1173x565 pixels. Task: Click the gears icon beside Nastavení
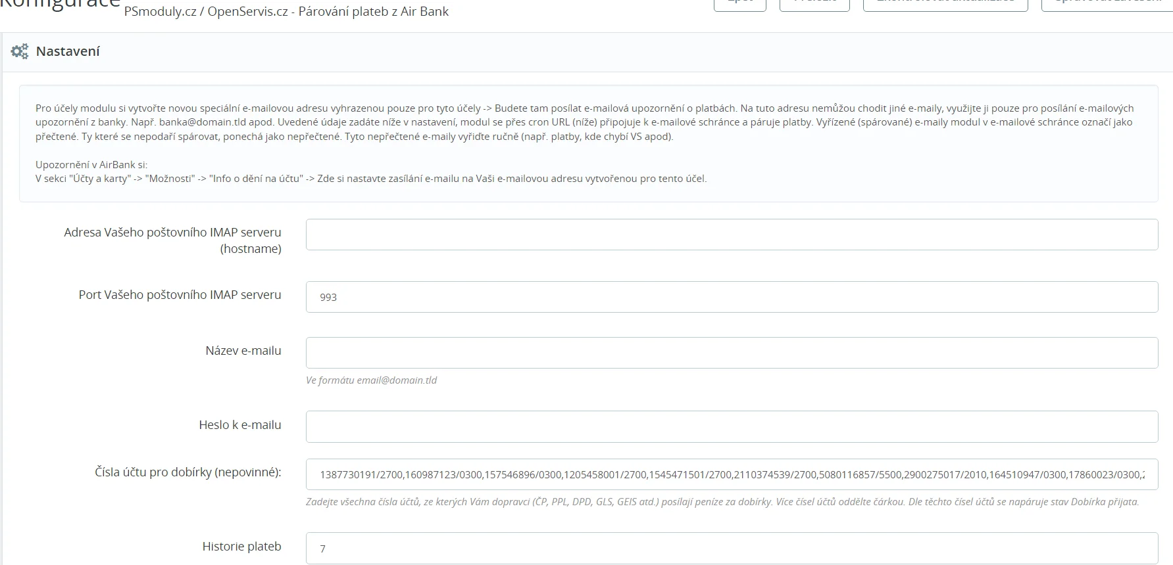[x=20, y=51]
